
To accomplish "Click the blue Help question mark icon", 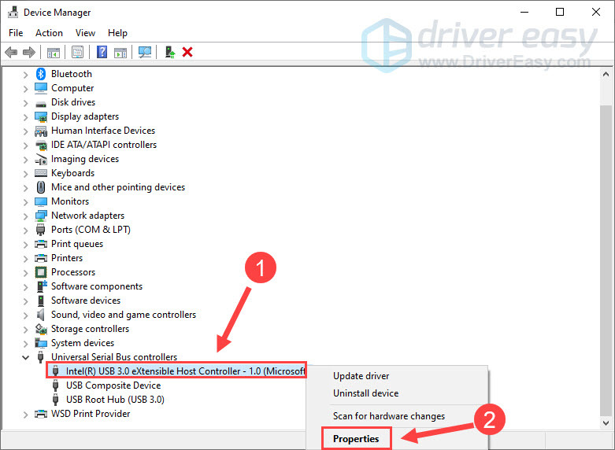I will pyautogui.click(x=102, y=52).
